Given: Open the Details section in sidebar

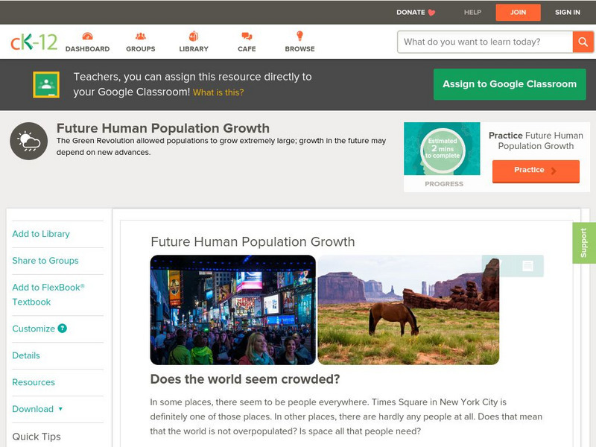Looking at the screenshot, I should point(26,355).
